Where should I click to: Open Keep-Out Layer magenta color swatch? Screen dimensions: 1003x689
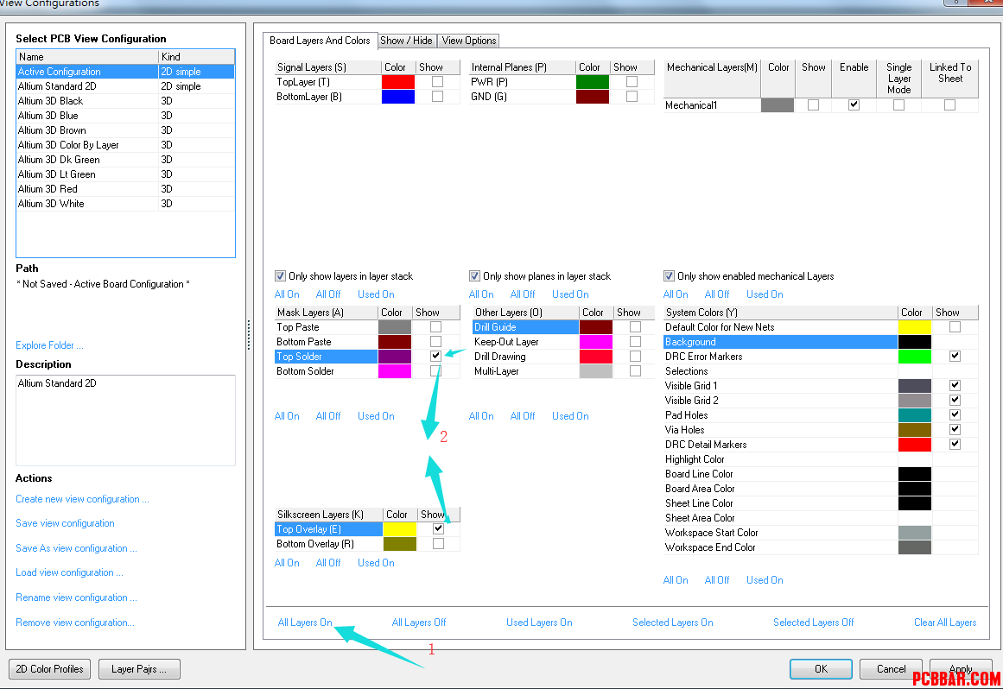[x=596, y=341]
